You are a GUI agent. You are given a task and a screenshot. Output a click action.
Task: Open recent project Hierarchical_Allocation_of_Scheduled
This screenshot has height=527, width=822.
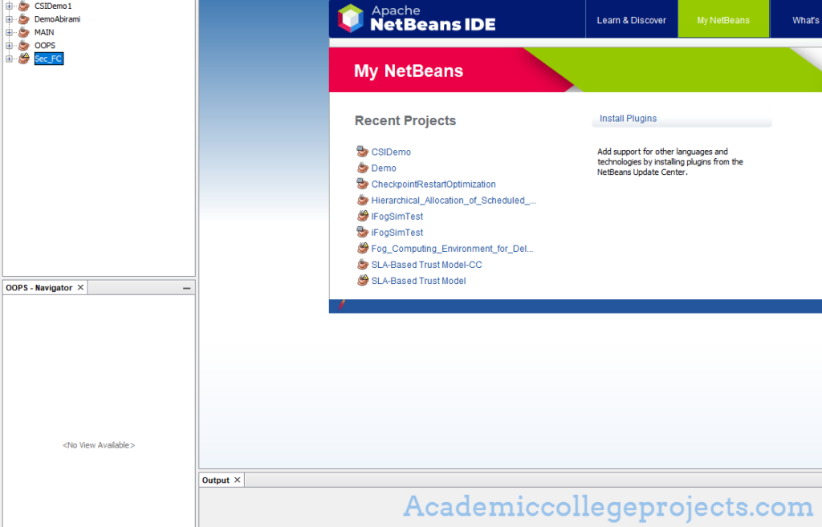[454, 200]
